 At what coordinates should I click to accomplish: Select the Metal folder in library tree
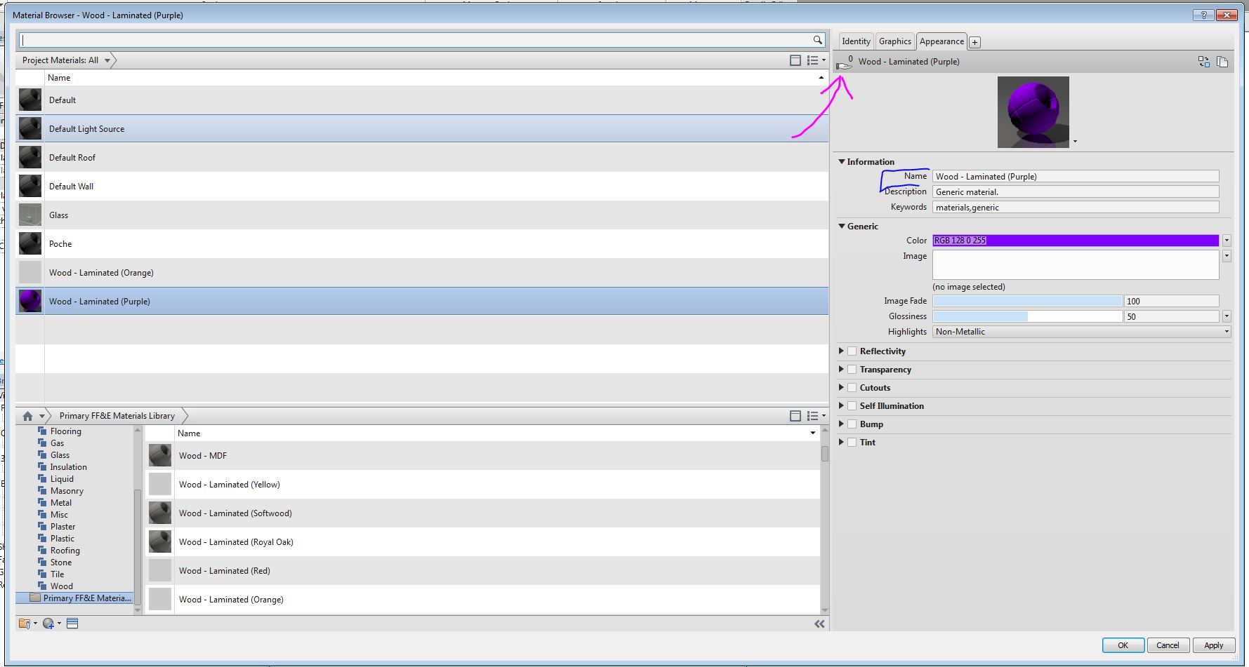pos(61,503)
